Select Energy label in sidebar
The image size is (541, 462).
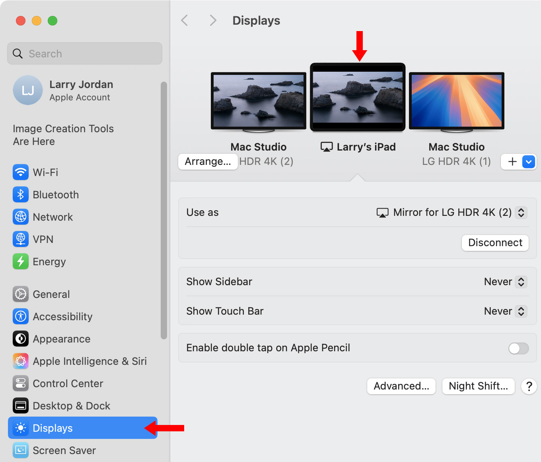[49, 262]
